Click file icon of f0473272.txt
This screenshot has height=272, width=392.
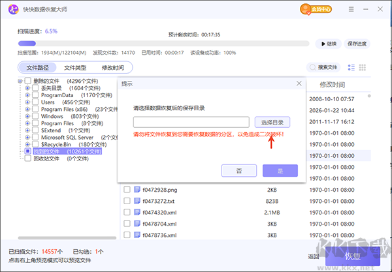pyautogui.click(x=137, y=201)
